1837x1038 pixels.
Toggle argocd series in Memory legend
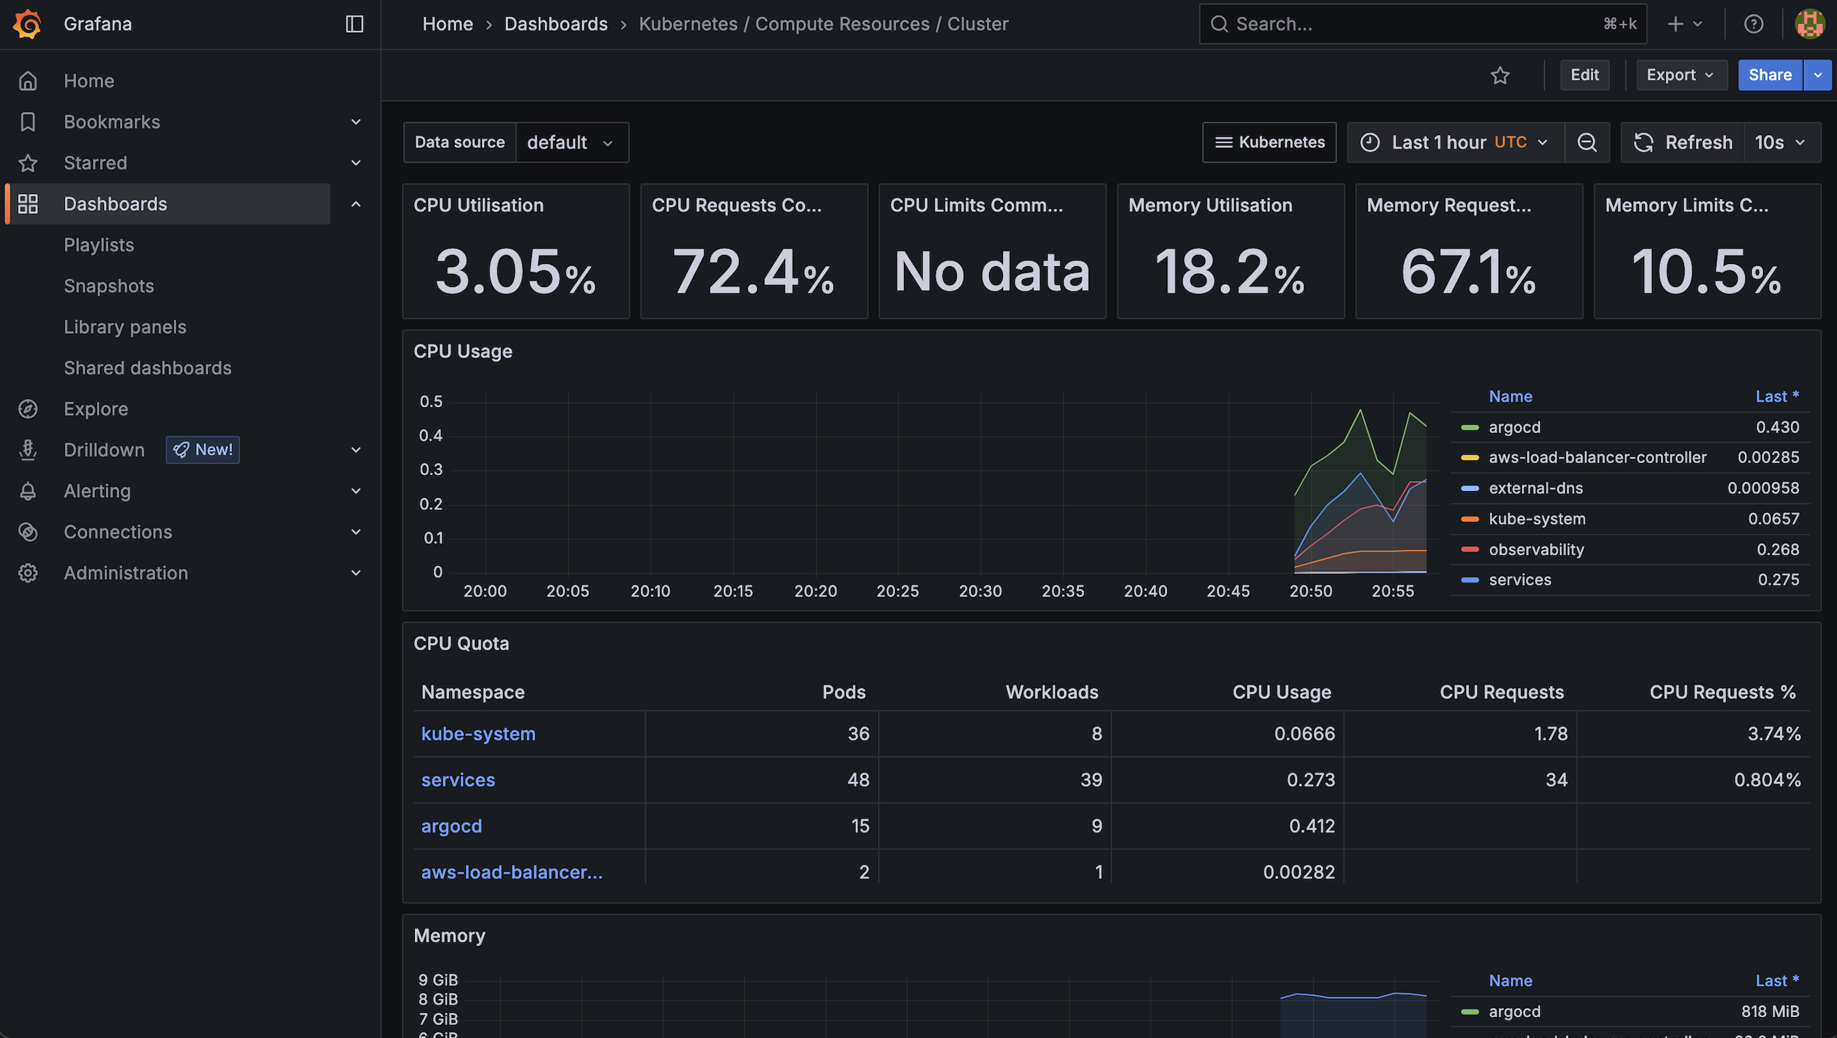point(1514,1011)
